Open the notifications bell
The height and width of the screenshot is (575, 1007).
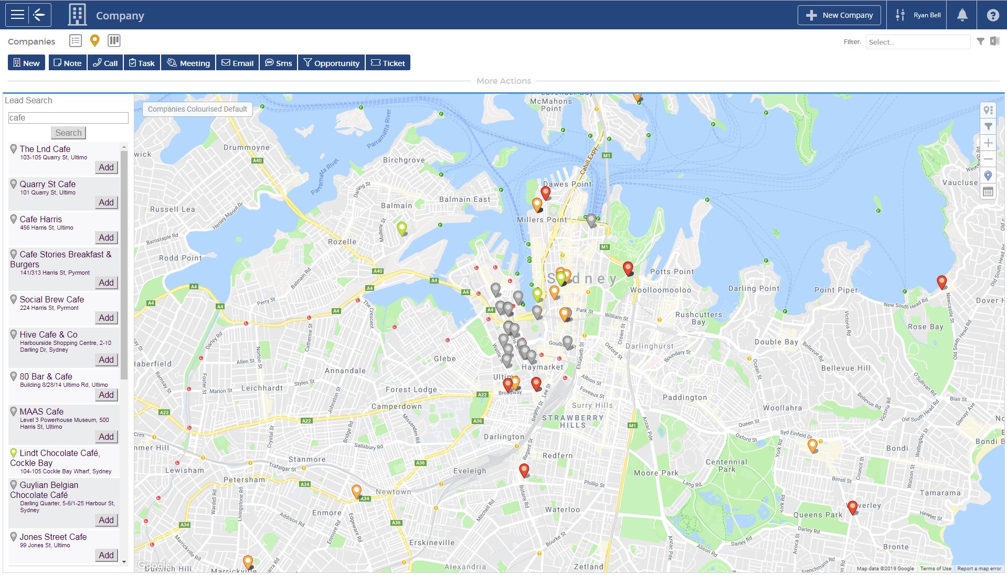coord(962,15)
